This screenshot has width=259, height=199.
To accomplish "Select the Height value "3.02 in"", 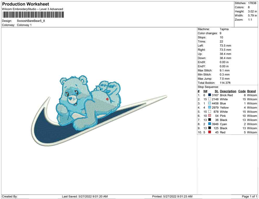I will coord(252,11).
